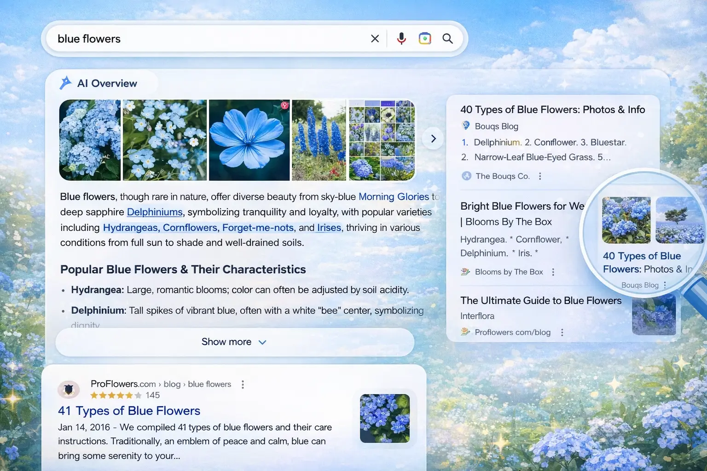
Task: Clear the search query with the X icon
Action: coord(375,39)
